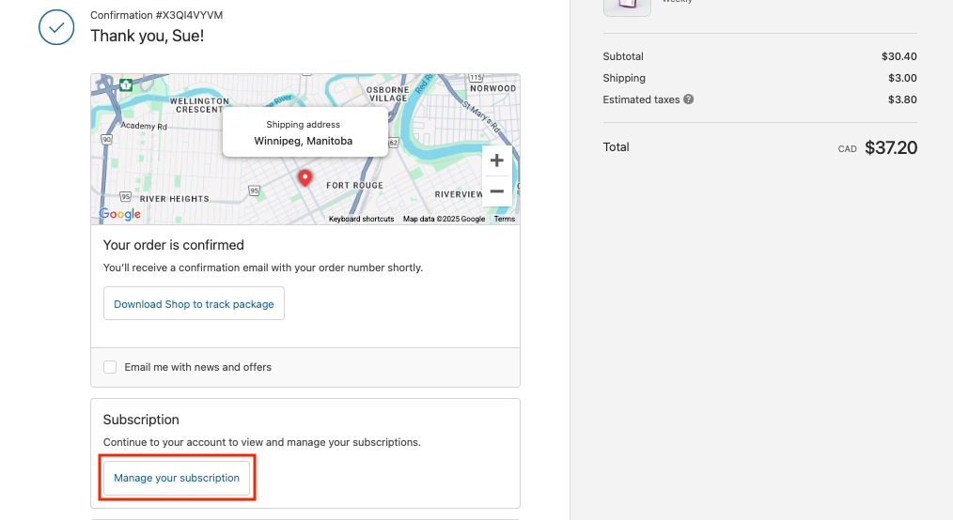Click the $37.20 total amount
953x520 pixels.
(x=891, y=147)
